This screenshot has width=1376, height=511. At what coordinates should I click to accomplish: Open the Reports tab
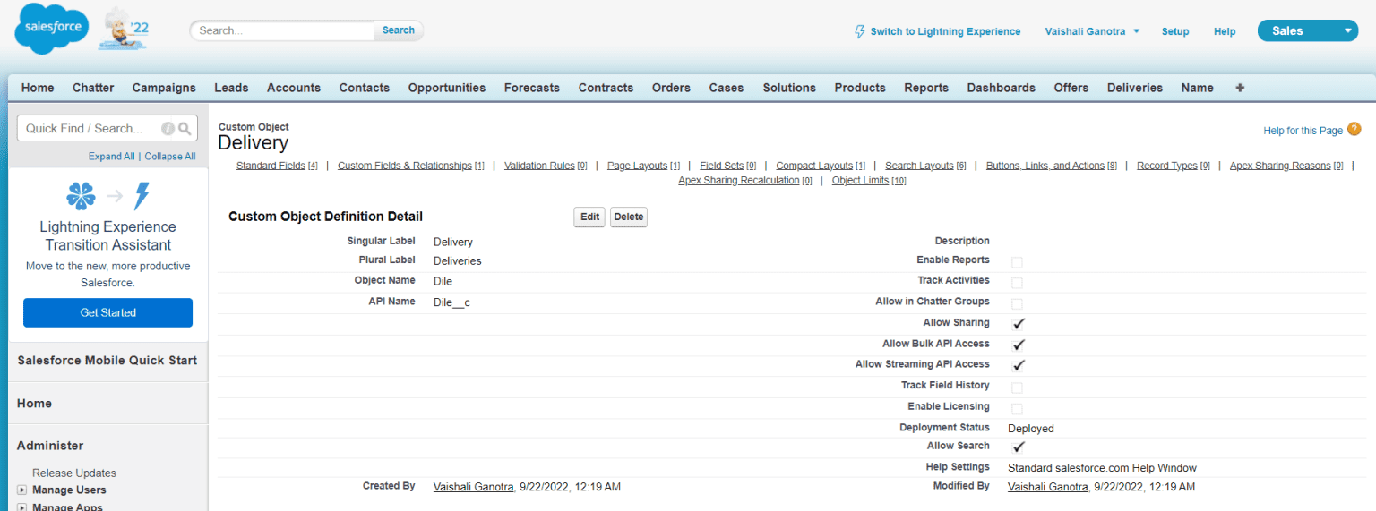926,88
